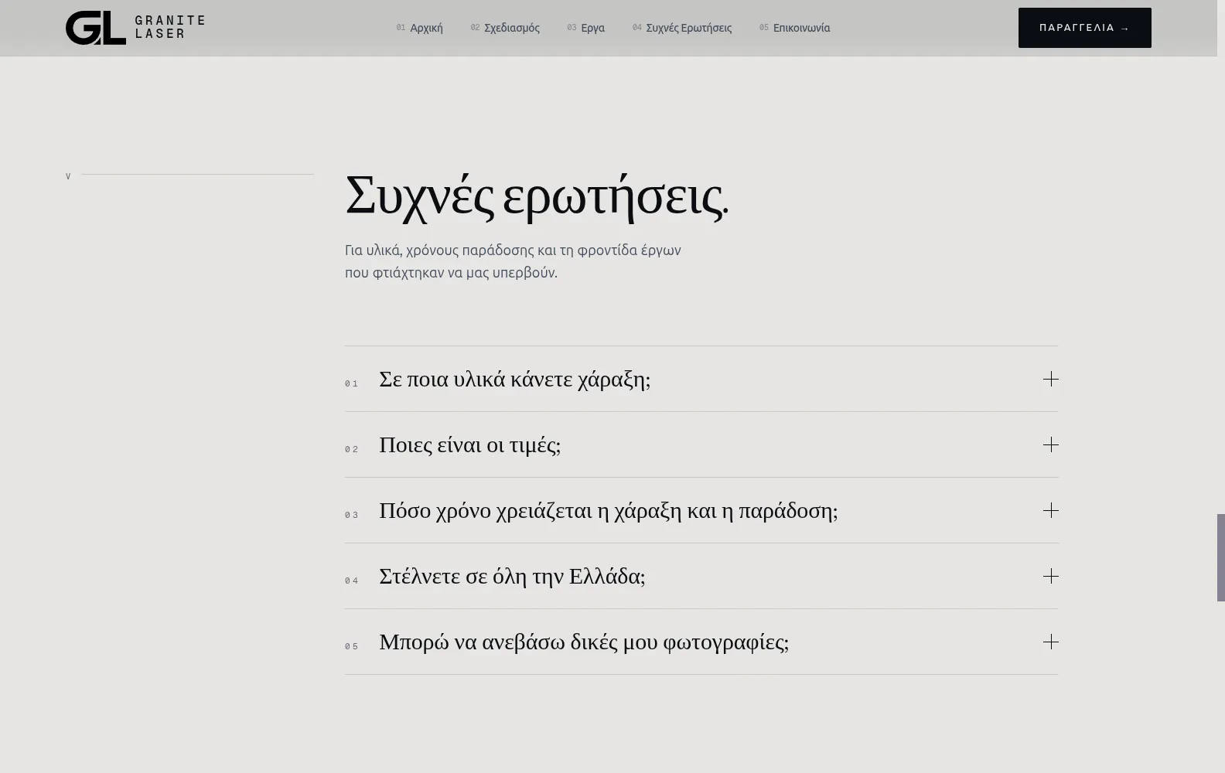Click the page vertical scrollbar thumb
Viewport: 1225px width, 773px height.
(x=1221, y=557)
